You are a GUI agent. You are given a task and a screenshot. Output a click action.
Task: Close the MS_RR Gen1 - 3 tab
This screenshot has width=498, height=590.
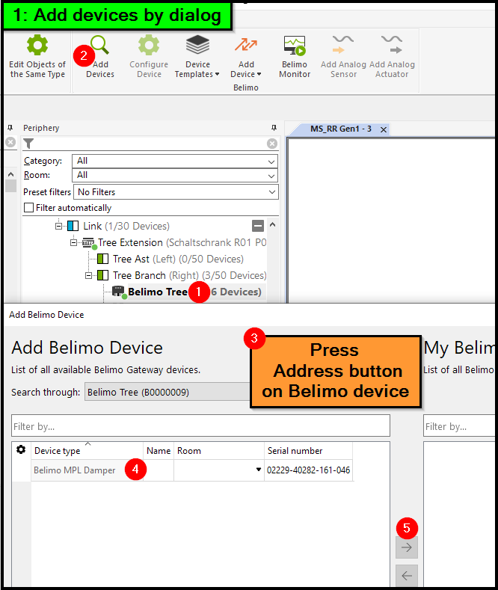[x=384, y=130]
